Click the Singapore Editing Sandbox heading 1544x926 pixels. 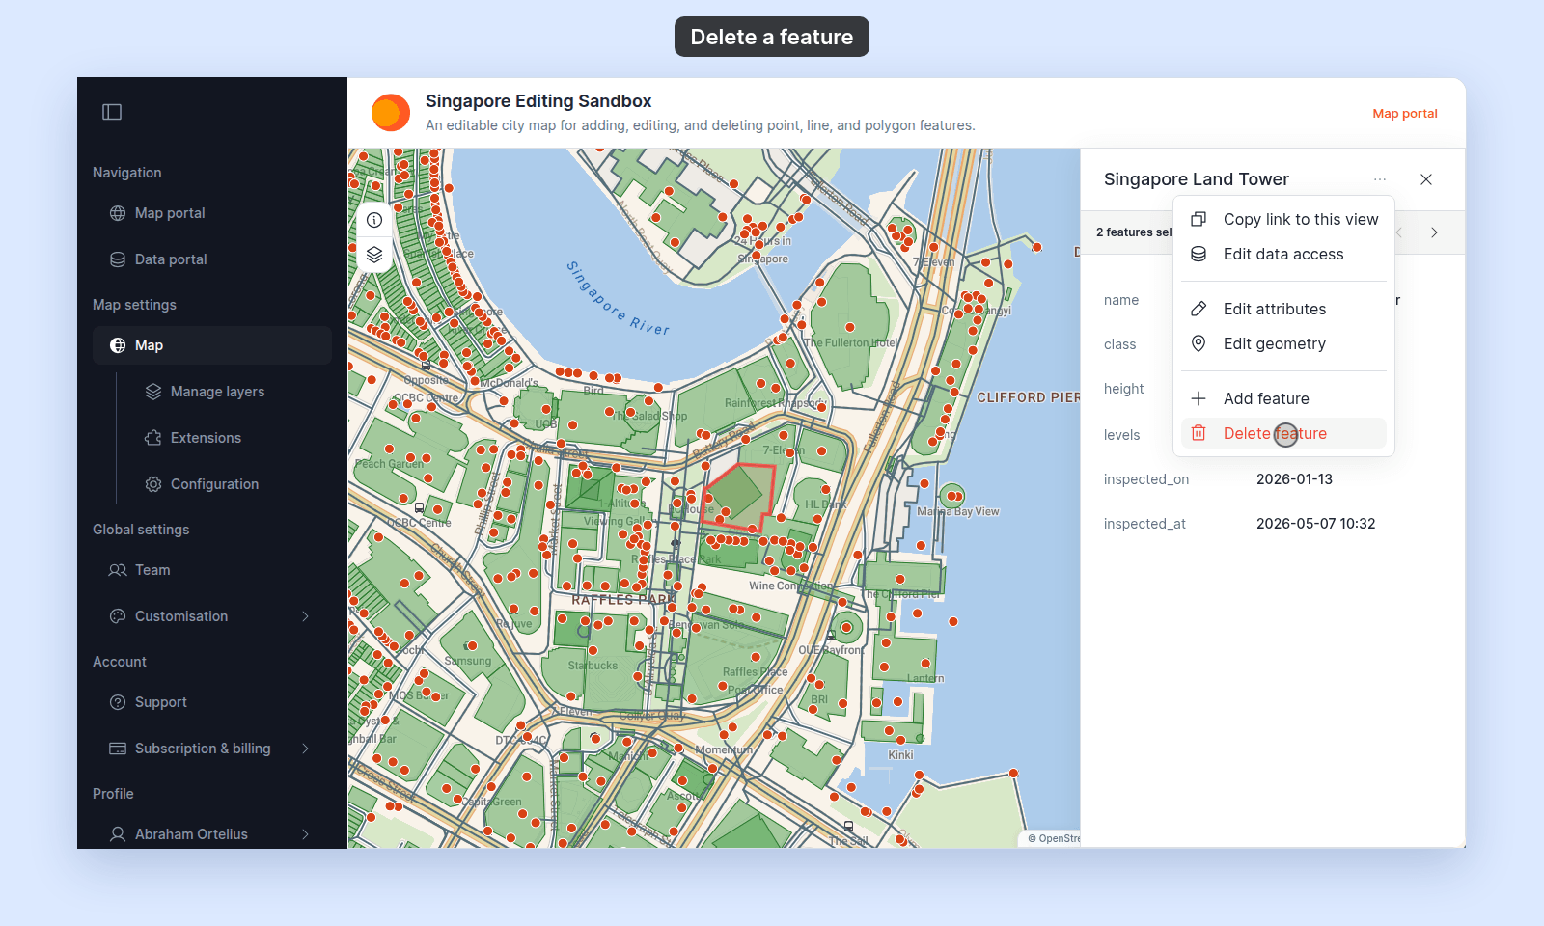(x=538, y=101)
